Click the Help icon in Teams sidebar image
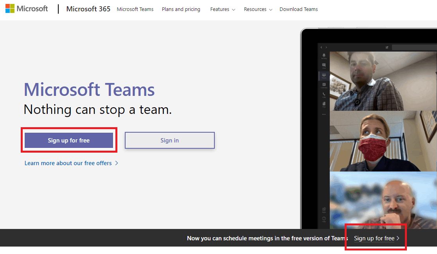The image size is (437, 254). (x=324, y=219)
